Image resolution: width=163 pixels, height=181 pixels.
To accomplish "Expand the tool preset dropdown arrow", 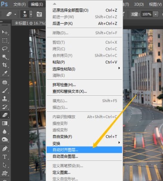I will click(x=15, y=14).
